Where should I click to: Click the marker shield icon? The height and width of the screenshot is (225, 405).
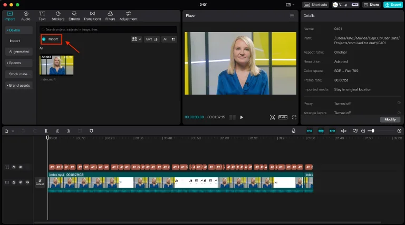click(91, 131)
